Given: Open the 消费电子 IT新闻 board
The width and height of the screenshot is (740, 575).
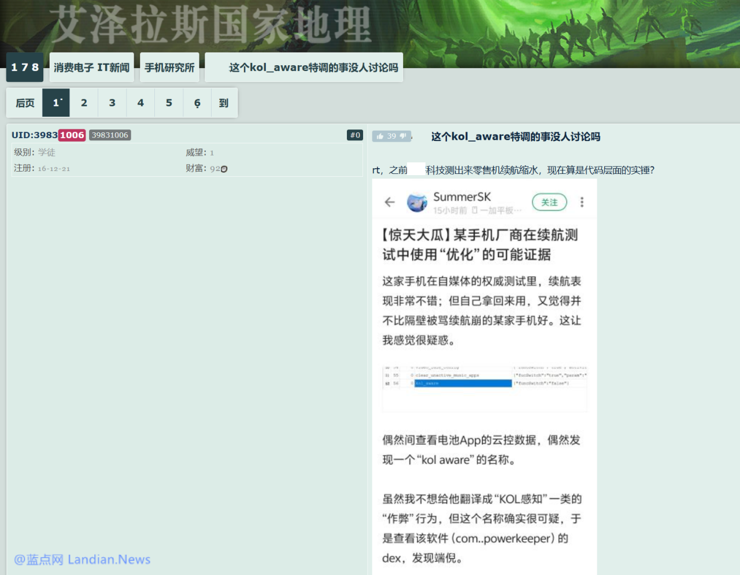Looking at the screenshot, I should point(91,68).
